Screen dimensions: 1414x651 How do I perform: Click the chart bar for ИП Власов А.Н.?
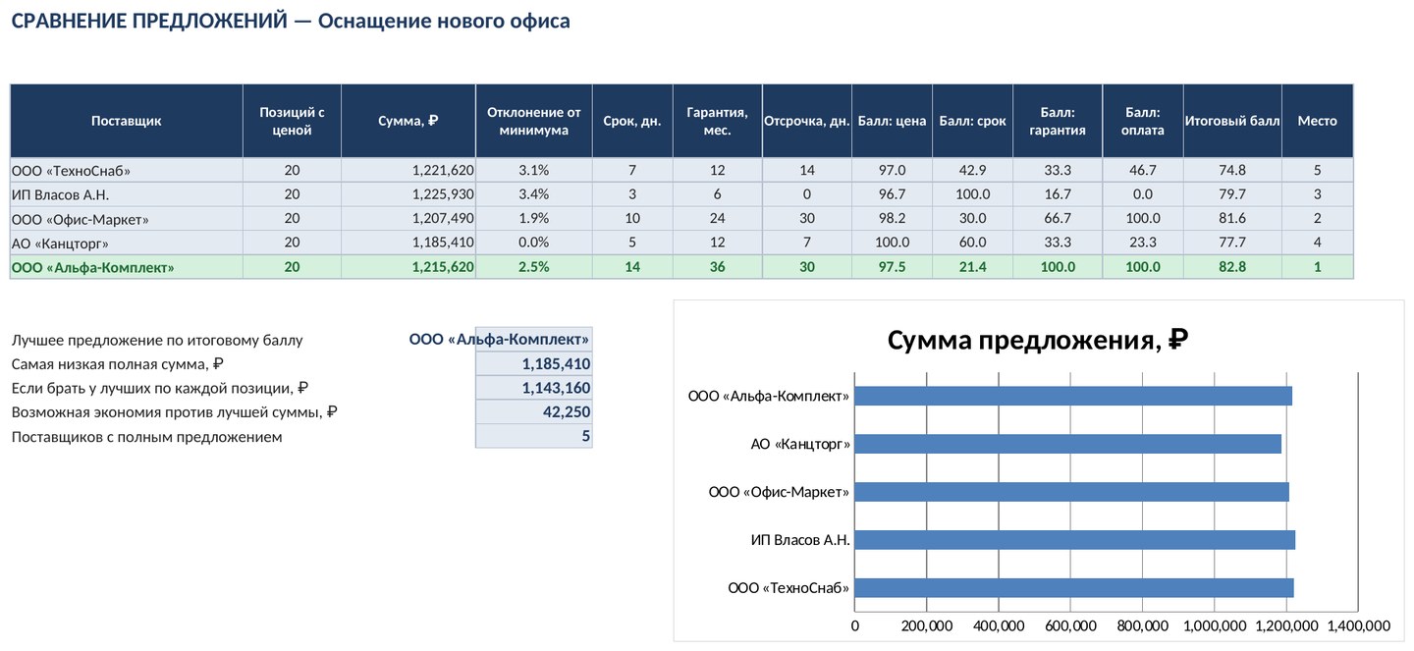click(1075, 540)
